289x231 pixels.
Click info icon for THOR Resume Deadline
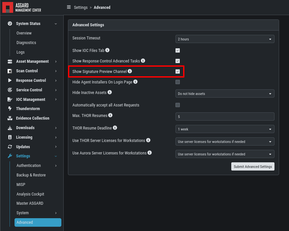tap(115, 127)
